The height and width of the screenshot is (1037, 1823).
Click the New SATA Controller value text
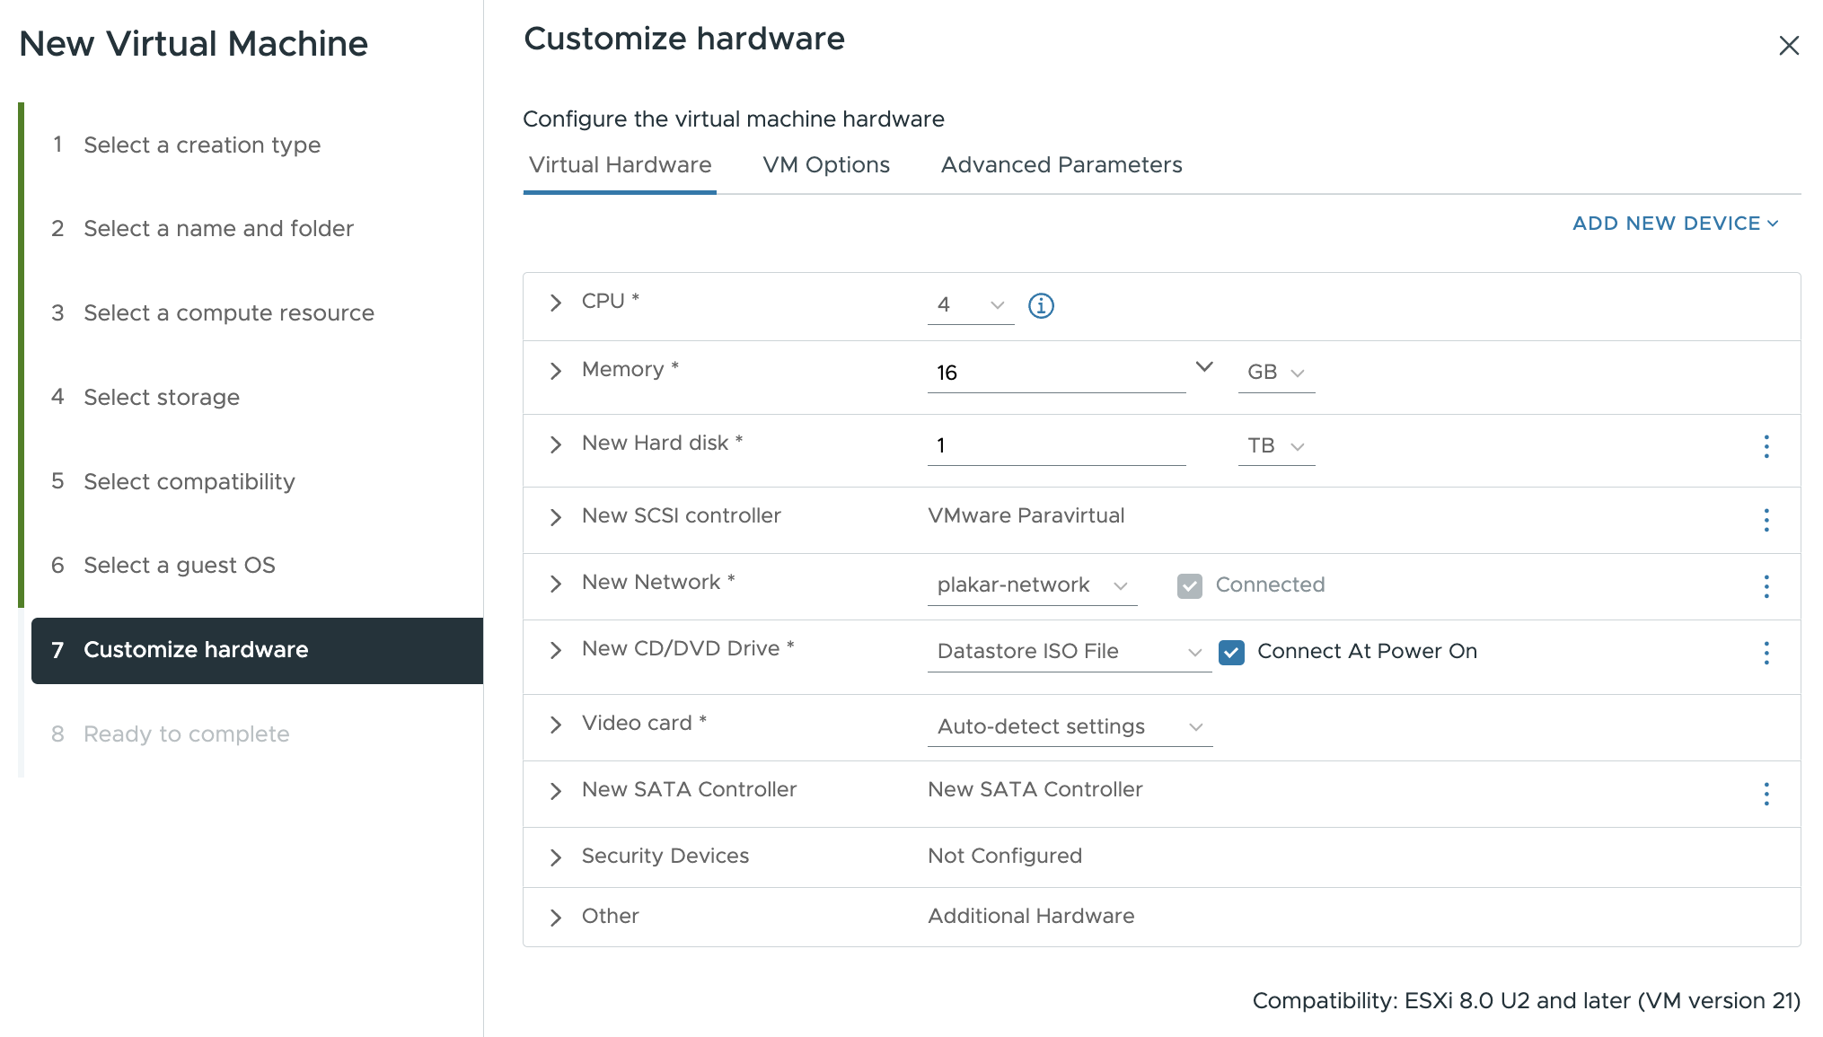(1035, 790)
